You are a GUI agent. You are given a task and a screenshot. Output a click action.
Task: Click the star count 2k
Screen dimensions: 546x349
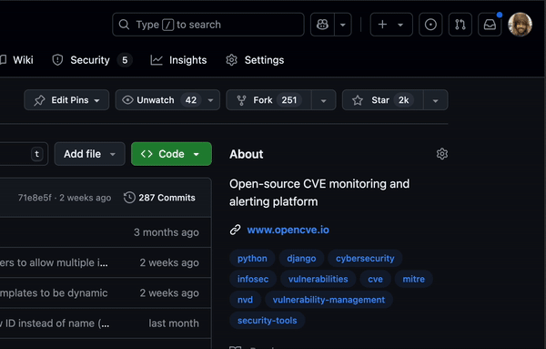[x=403, y=100]
